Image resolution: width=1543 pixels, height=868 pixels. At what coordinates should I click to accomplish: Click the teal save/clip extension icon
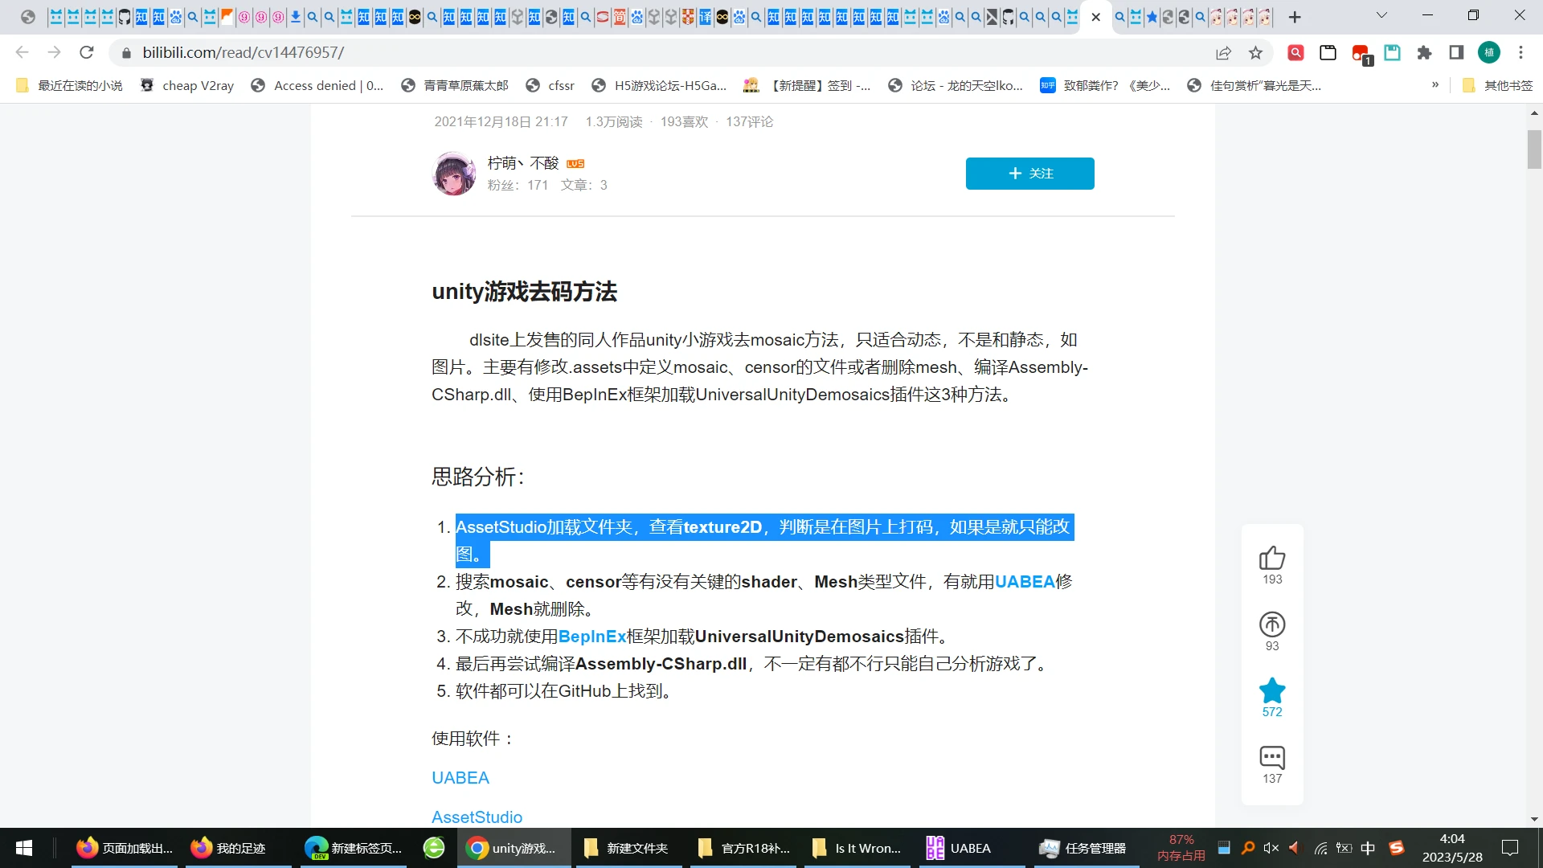tap(1392, 53)
